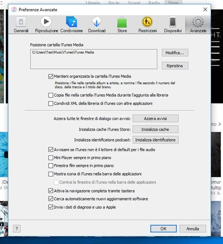Open the Store shopping bag pane
The width and height of the screenshot is (223, 244).
coord(122,25)
